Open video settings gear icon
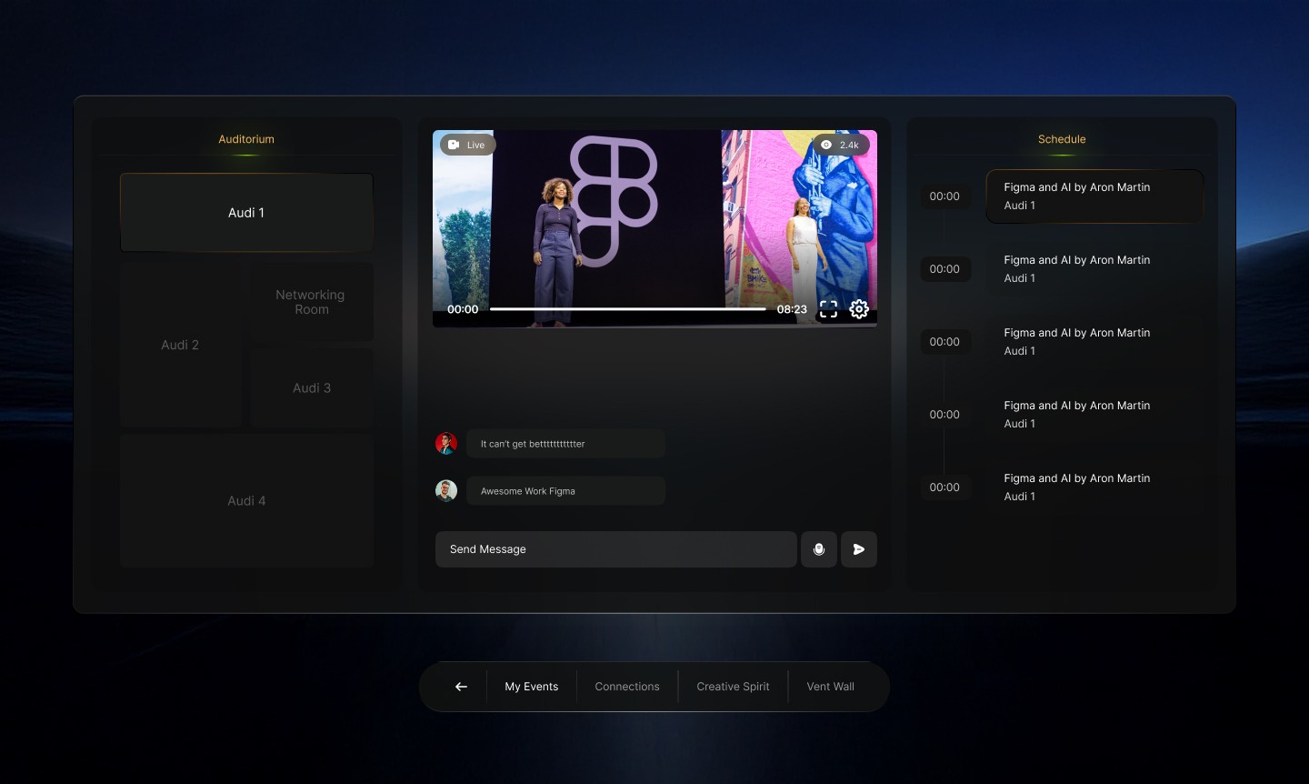Screen dimensions: 1309x784 click(859, 309)
